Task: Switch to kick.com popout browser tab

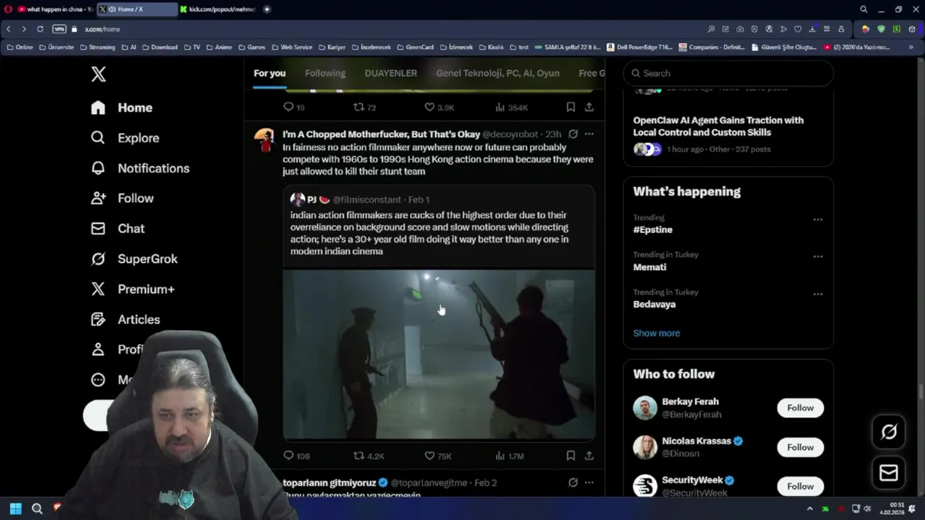Action: 218,9
